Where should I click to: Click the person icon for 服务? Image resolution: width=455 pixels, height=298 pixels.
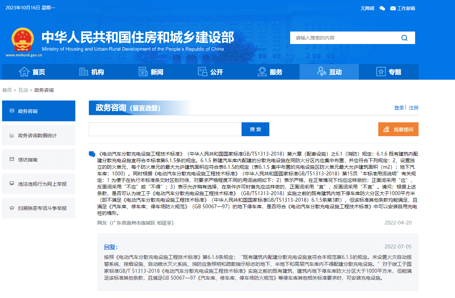pos(262,72)
